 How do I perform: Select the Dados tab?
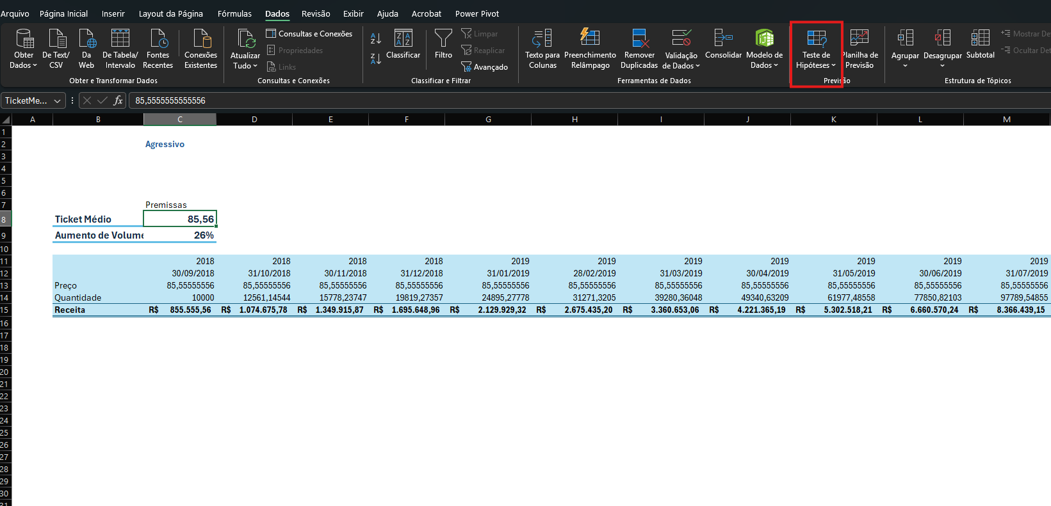(277, 13)
